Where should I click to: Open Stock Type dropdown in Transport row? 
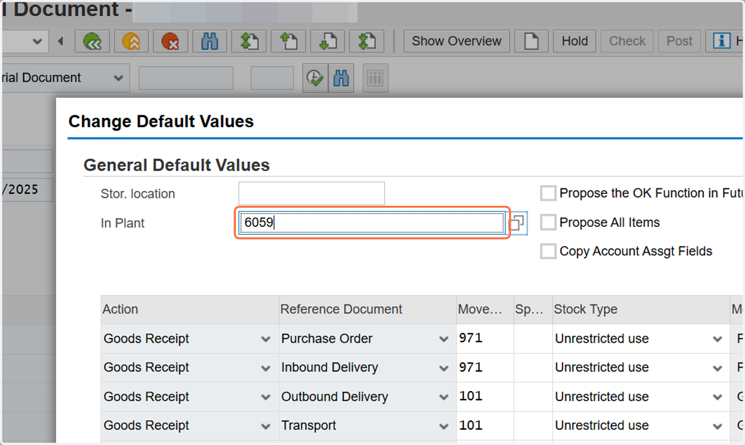718,426
